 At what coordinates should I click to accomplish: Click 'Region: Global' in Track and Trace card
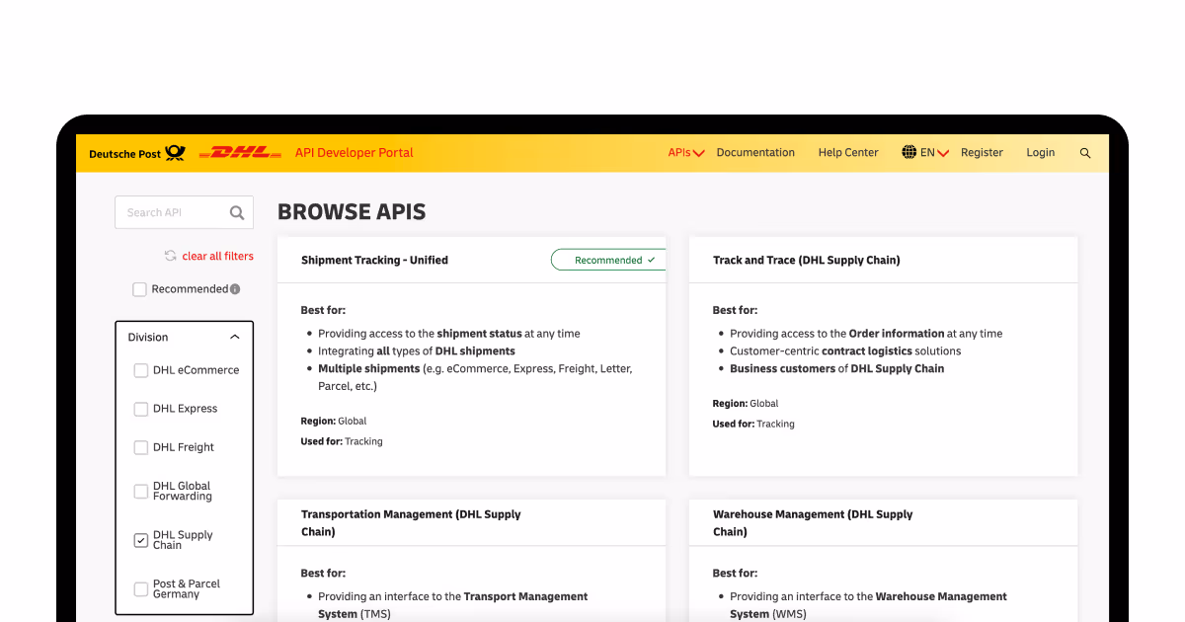point(746,404)
